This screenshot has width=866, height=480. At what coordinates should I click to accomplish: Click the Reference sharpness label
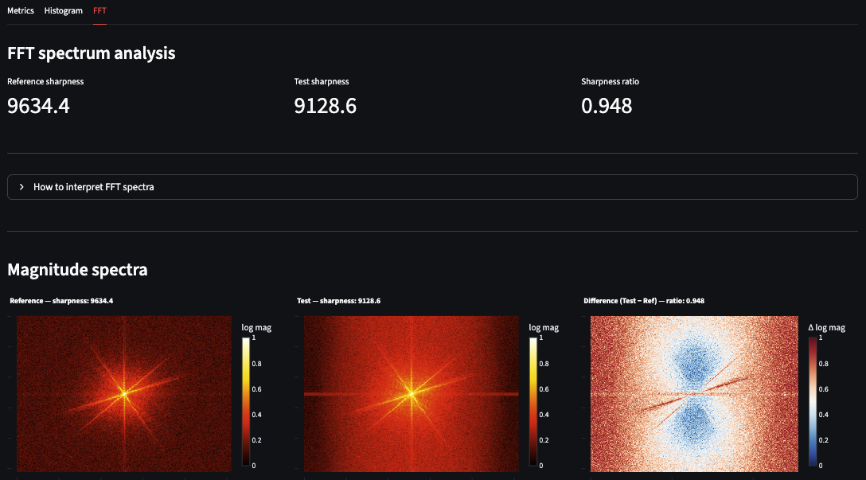(x=45, y=80)
